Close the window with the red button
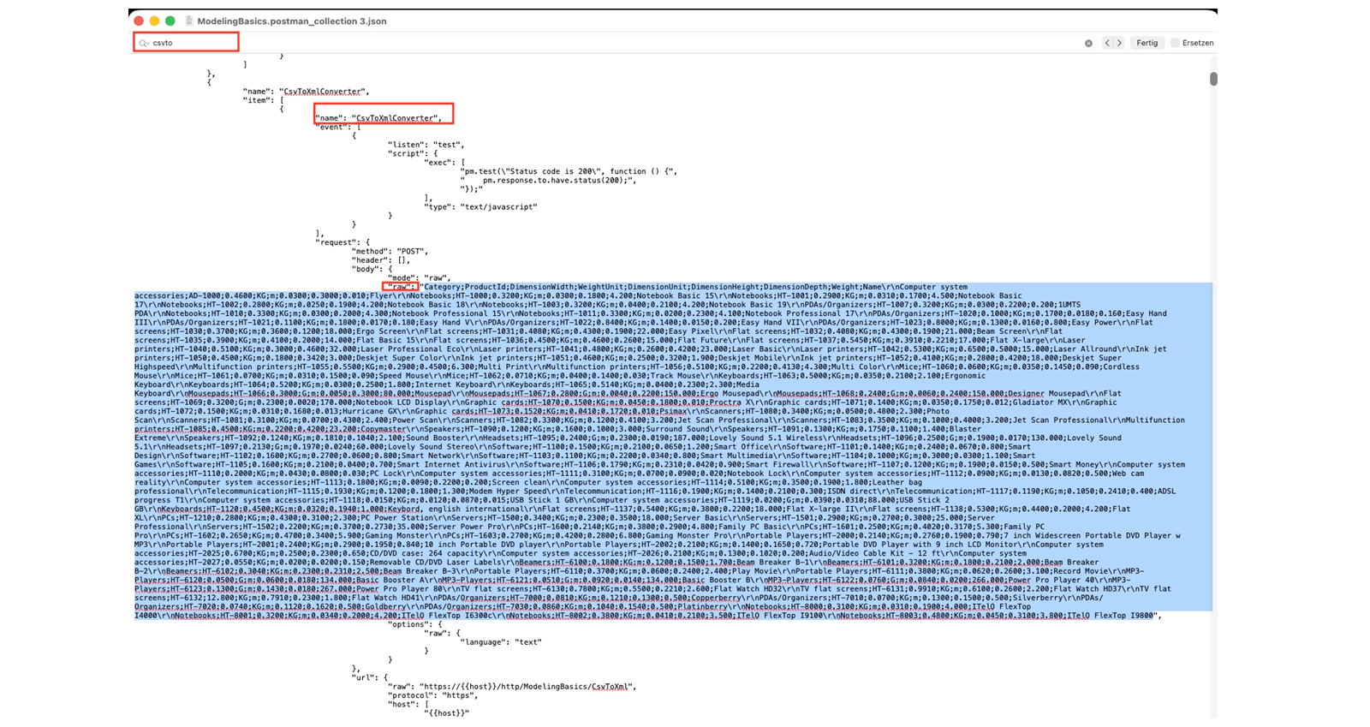Screen dimensions: 1370x727 click(139, 21)
